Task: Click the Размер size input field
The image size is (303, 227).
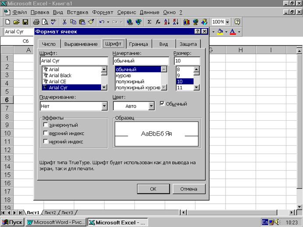Action: [x=187, y=61]
